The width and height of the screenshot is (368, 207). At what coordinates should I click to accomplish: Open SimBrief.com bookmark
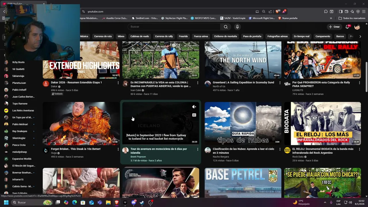145,18
